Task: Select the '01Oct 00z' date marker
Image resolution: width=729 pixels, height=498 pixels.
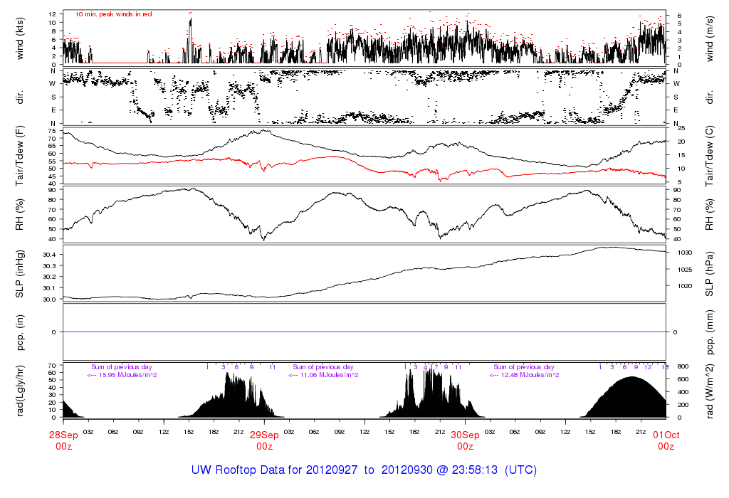Action: point(666,440)
